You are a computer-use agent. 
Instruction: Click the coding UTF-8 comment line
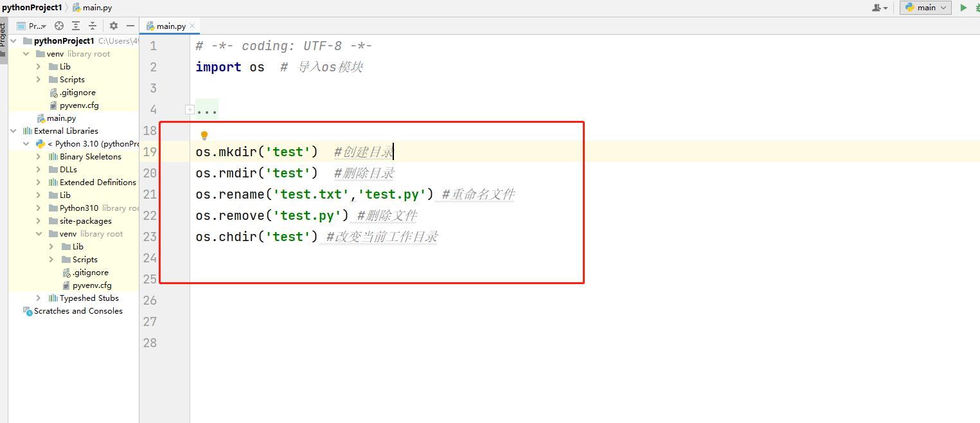click(x=284, y=46)
